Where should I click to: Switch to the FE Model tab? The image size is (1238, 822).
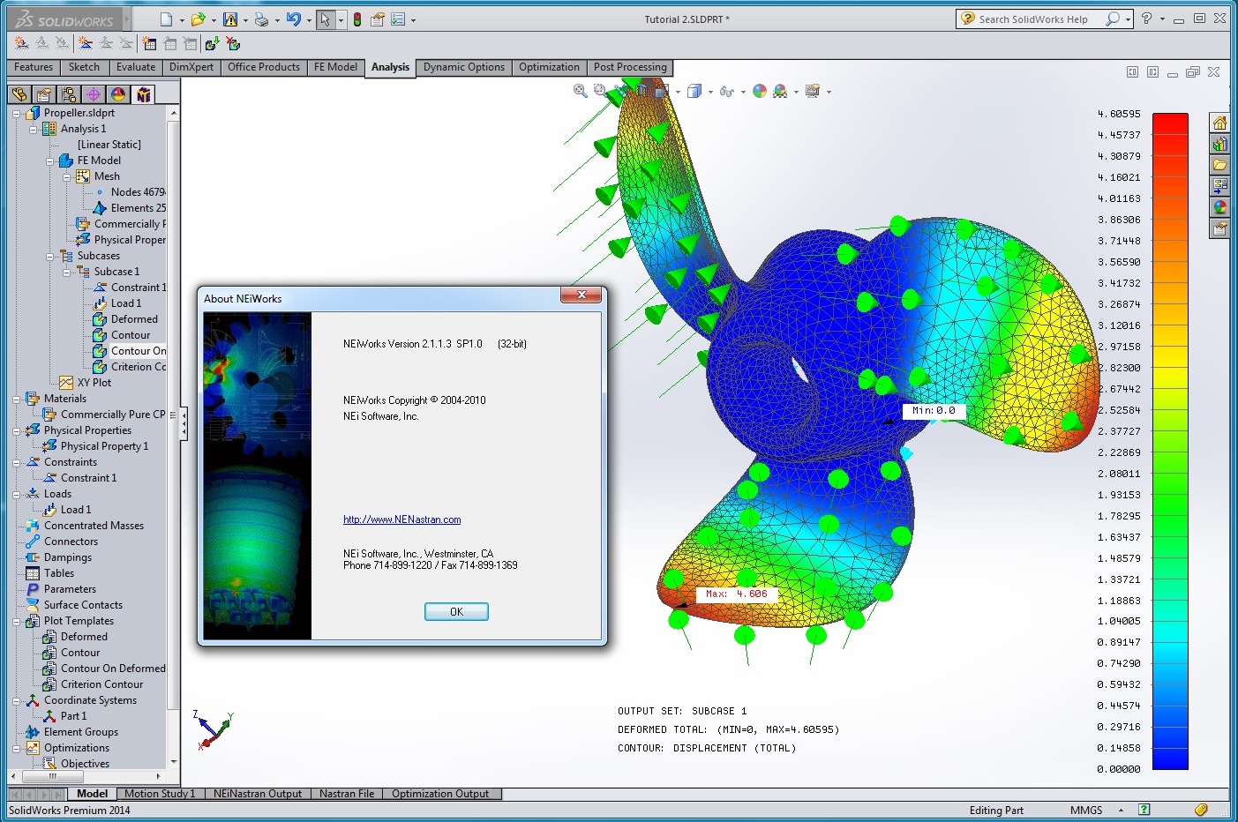click(x=335, y=67)
